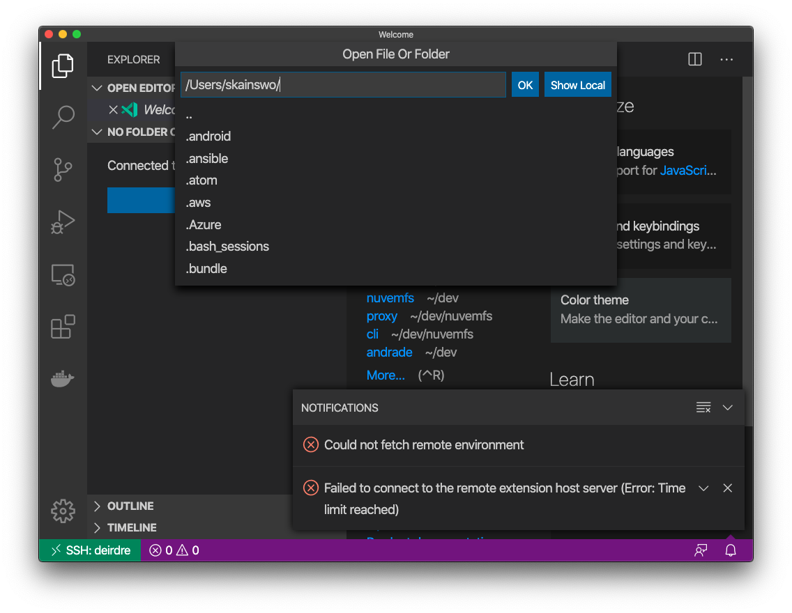Click the warnings count in status bar

click(188, 550)
